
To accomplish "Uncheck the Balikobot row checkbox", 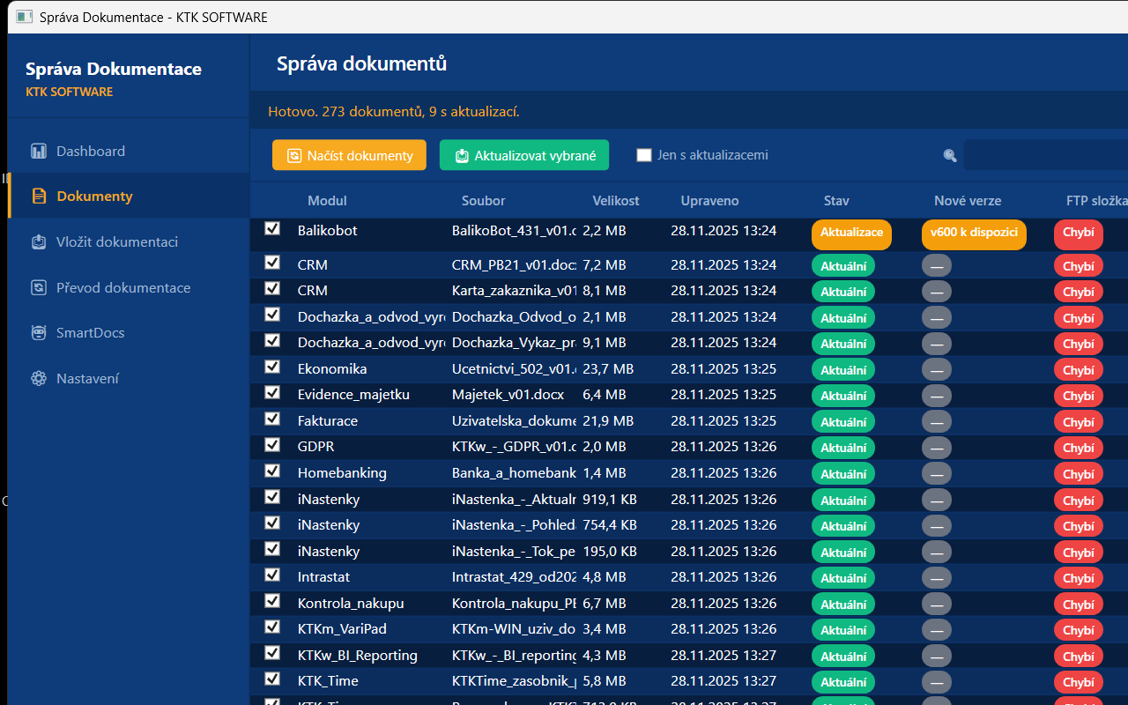I will click(272, 229).
